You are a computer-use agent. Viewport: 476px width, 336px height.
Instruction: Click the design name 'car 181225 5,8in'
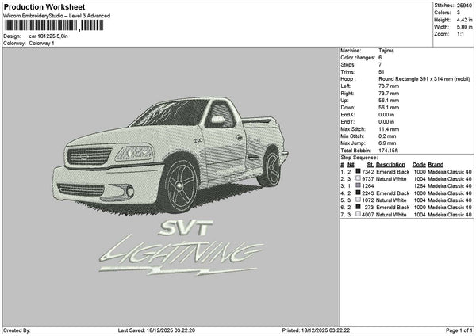click(48, 36)
